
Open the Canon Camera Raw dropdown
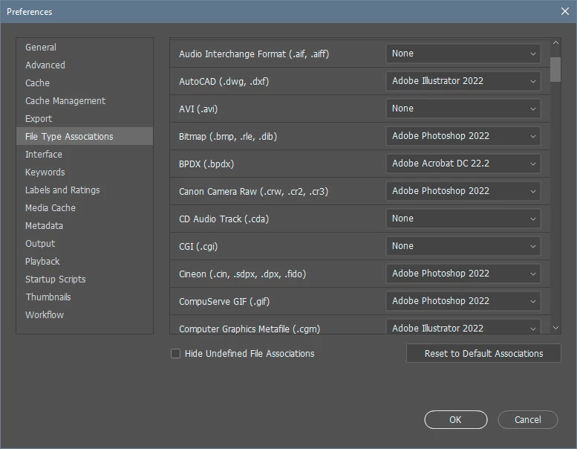[463, 191]
